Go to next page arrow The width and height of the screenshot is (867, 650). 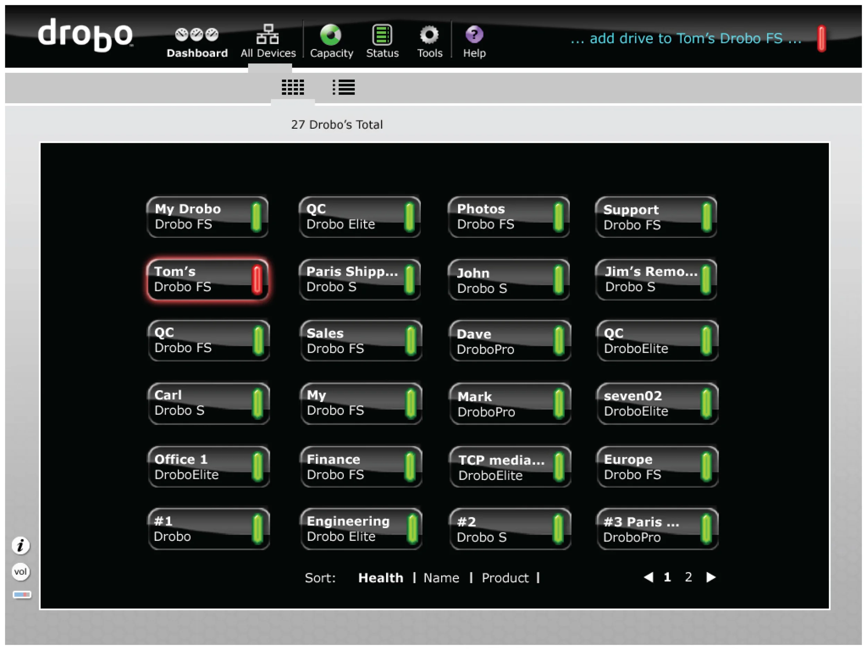[x=711, y=577]
